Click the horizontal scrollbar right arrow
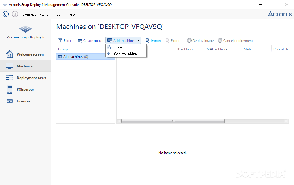 286,121
